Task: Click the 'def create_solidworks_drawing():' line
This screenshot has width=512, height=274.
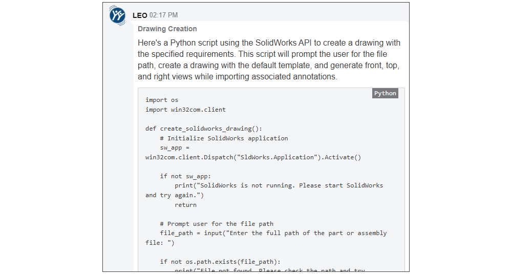Action: click(x=204, y=129)
